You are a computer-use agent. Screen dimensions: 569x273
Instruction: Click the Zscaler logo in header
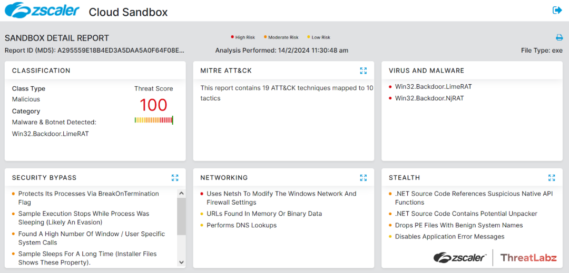(x=42, y=11)
